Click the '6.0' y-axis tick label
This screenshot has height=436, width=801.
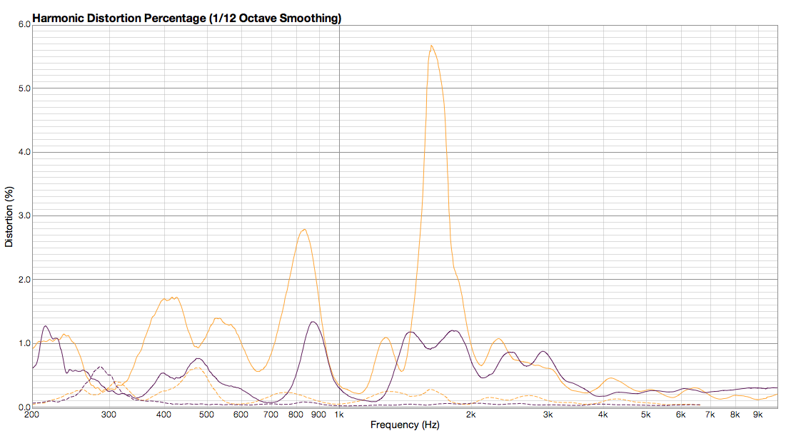click(24, 24)
